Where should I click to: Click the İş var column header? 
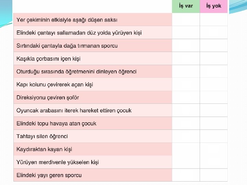coord(186,6)
